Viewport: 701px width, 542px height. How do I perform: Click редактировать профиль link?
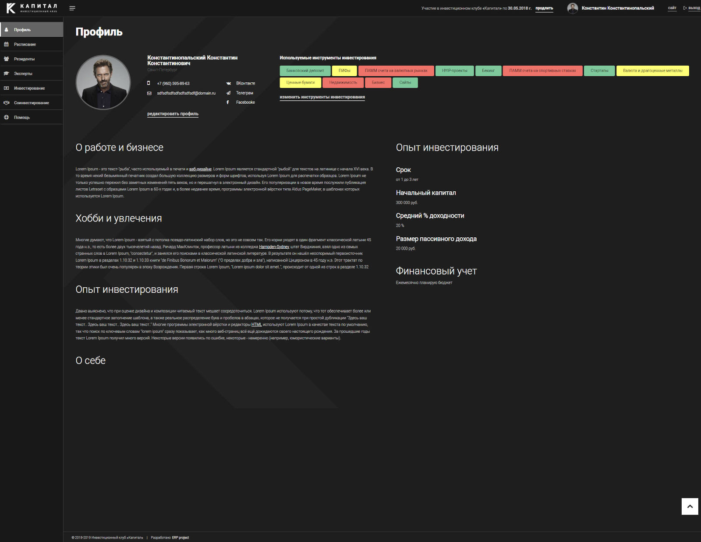pos(173,114)
